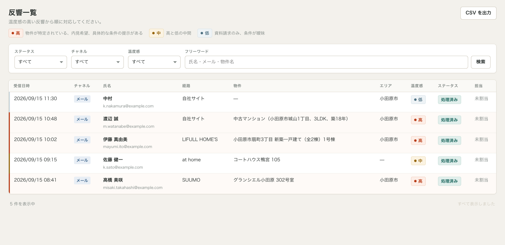
Task: Click the 中古マンション property cell
Action: (x=291, y=119)
